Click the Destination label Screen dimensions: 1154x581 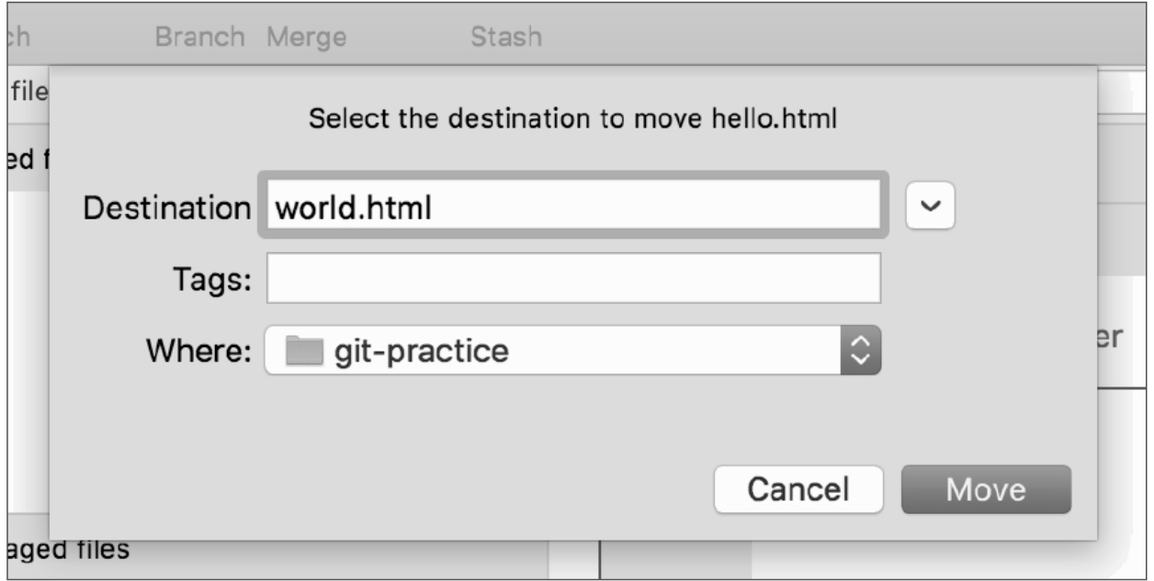point(166,208)
